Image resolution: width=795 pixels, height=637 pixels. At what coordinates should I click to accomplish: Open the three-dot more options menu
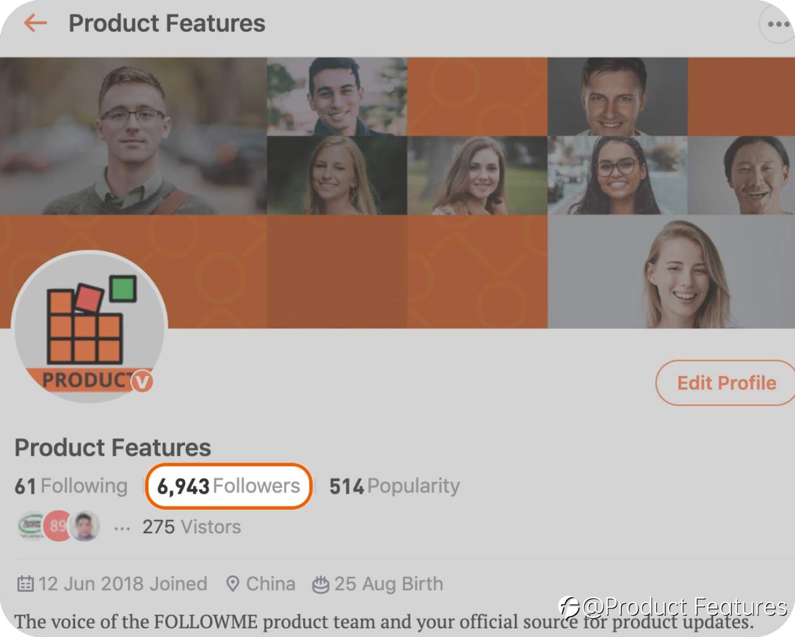click(777, 24)
